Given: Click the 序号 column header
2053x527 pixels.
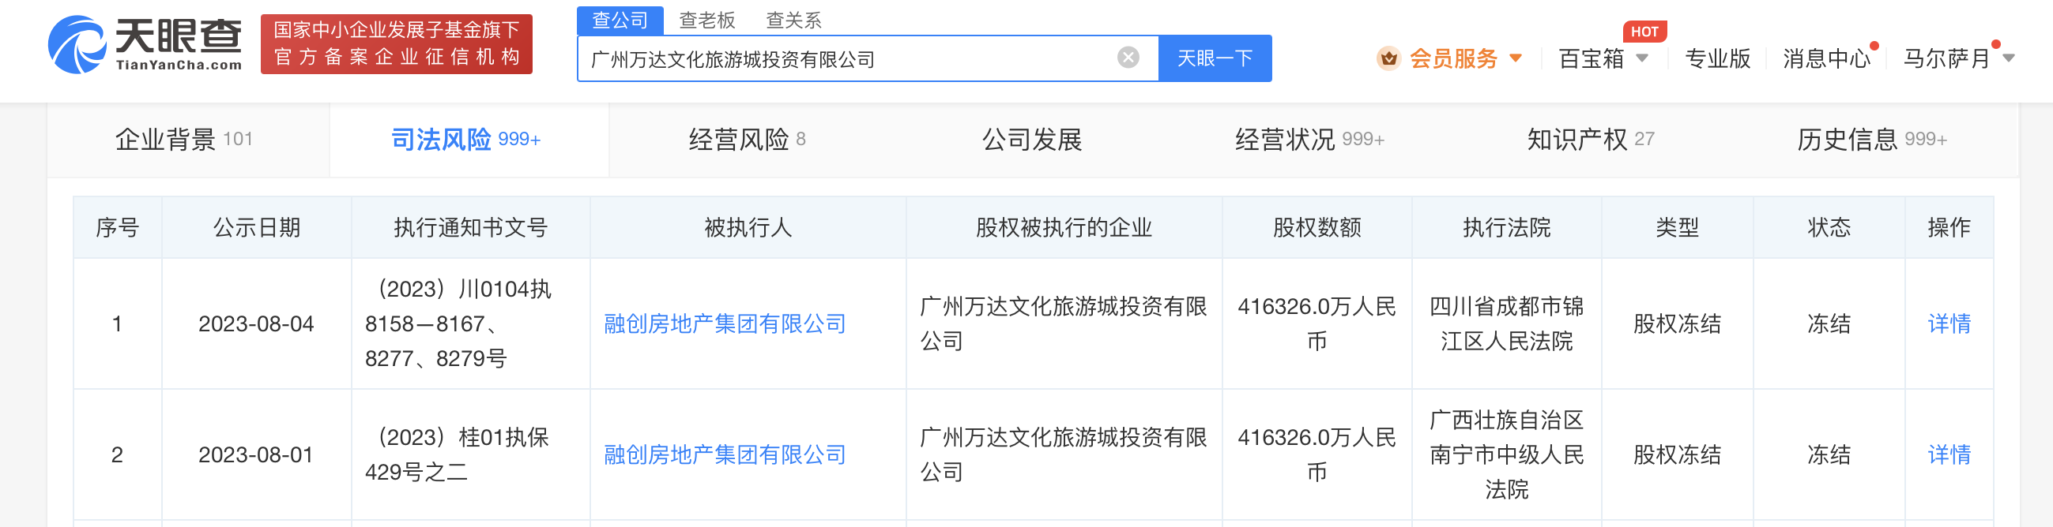Looking at the screenshot, I should 117,228.
